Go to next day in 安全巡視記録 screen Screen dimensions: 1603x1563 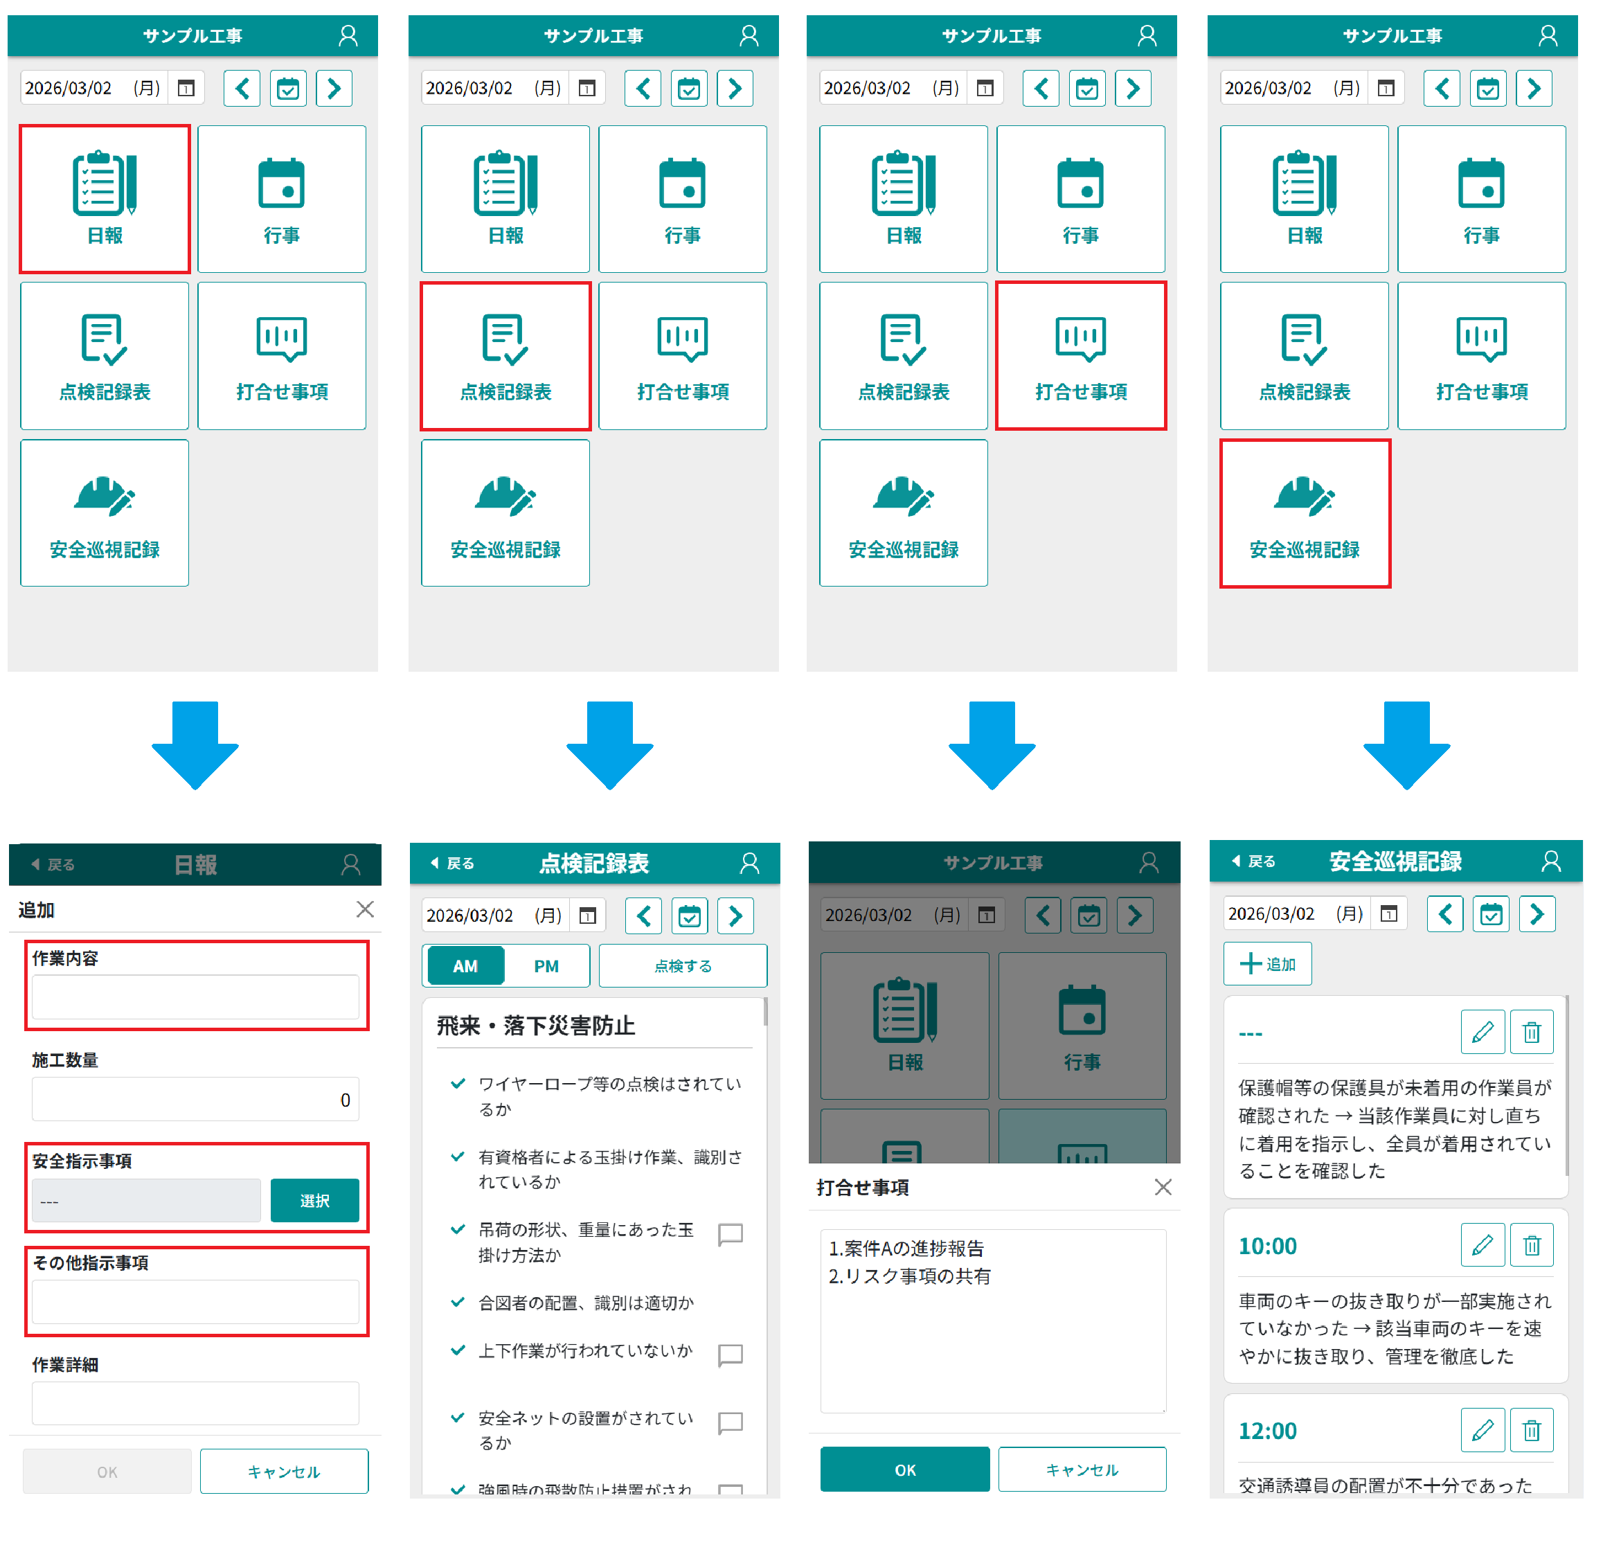(1537, 913)
